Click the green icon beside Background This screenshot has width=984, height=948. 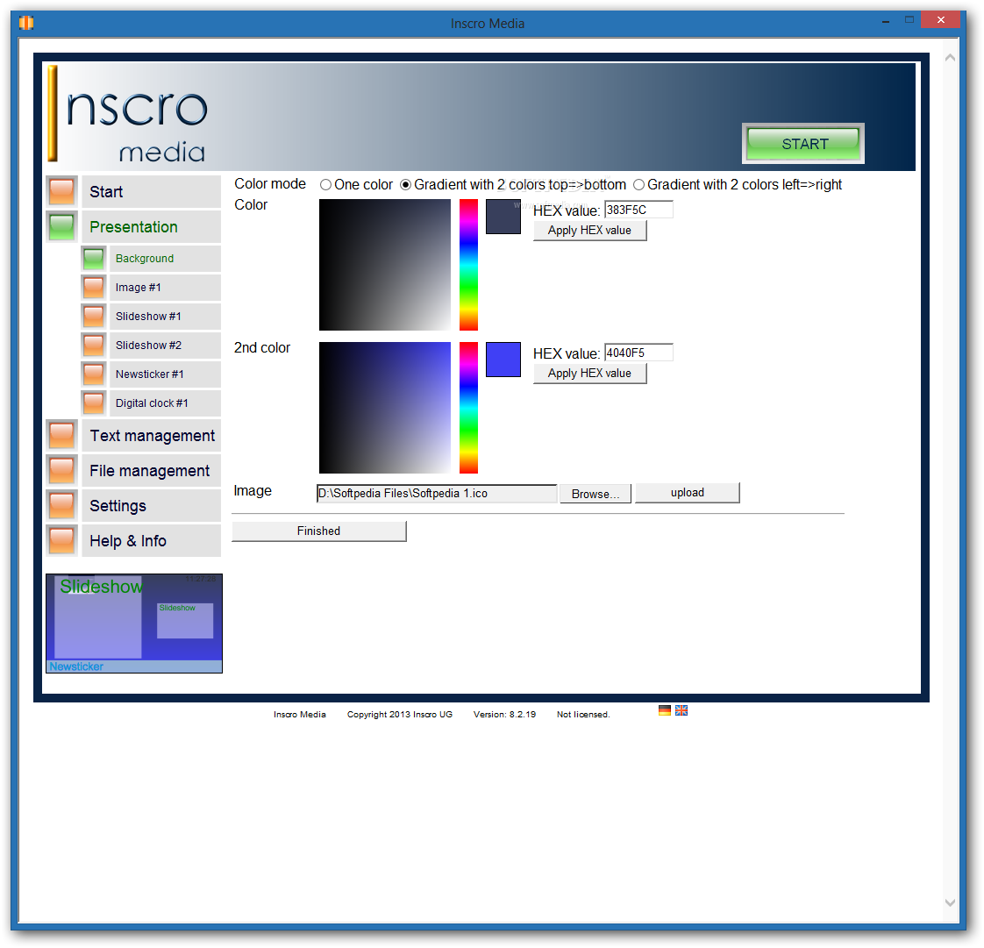tap(94, 259)
